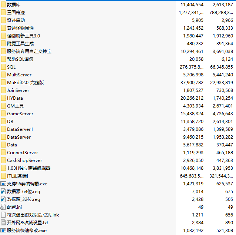Click the 服务端快速修改.exe program icon
The width and height of the screenshot is (236, 235).
pos(3,230)
